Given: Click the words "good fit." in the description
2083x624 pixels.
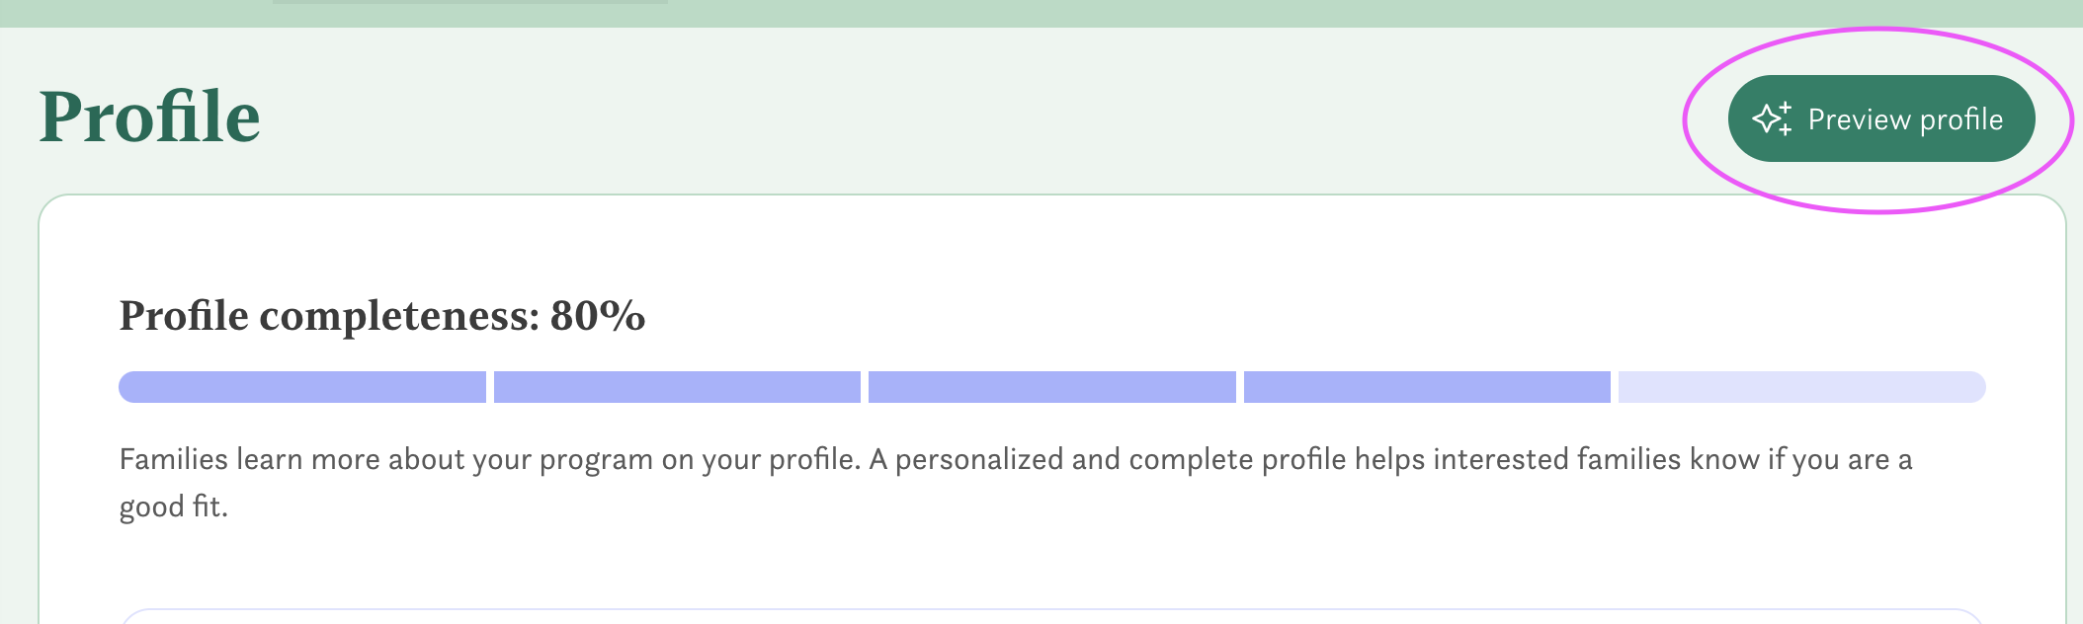Looking at the screenshot, I should pos(174,507).
